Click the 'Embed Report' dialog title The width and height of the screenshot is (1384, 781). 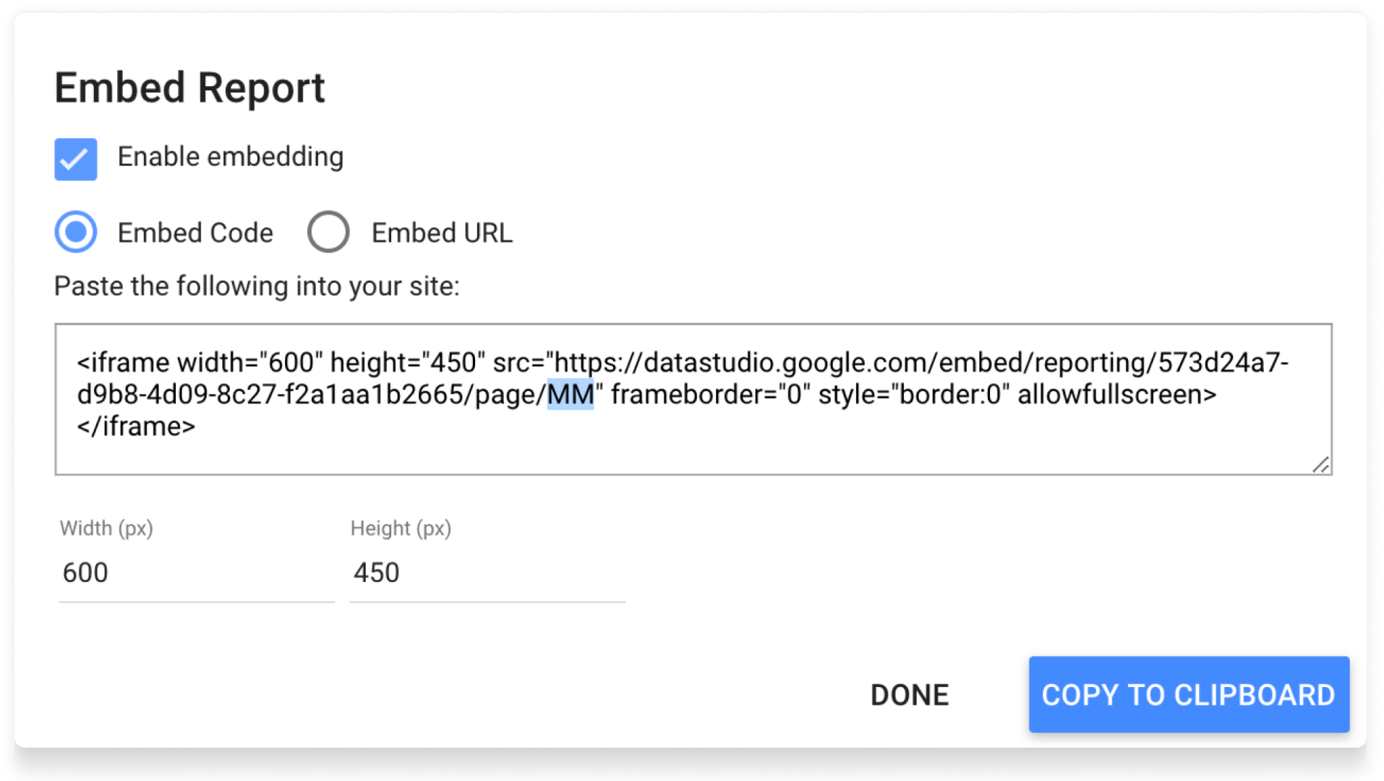tap(189, 88)
